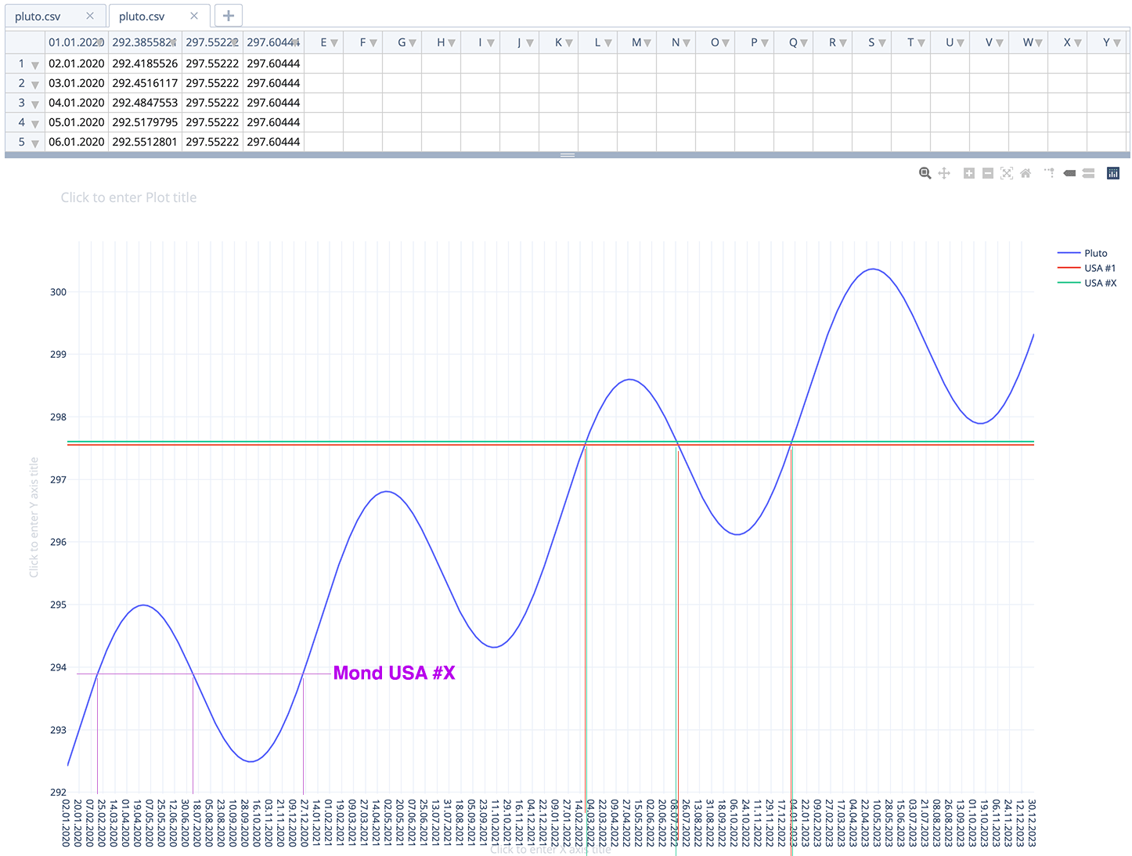This screenshot has height=856, width=1132.
Task: Click x-axis tick label 30.12.2023
Action: coord(1032,822)
